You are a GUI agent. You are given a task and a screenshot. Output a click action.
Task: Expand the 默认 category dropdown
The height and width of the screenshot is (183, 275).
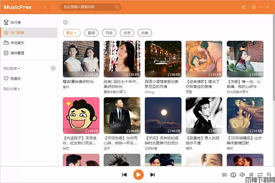pos(72,33)
